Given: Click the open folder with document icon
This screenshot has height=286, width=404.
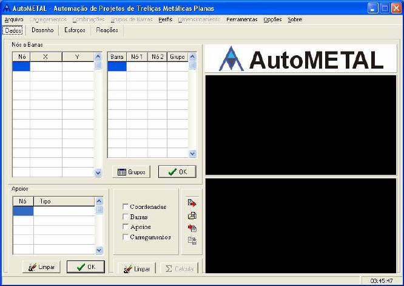Looking at the screenshot, I should point(192,216).
